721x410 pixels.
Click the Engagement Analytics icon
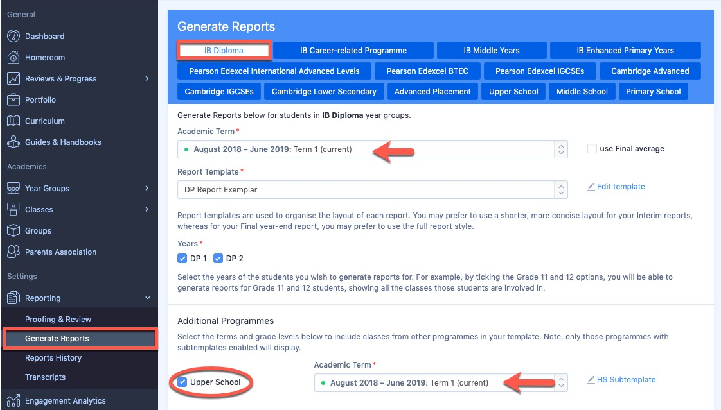(13, 401)
